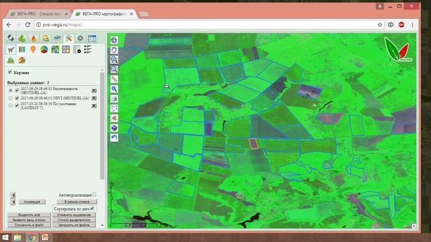Select the info identify magnifier tool
Image resolution: width=431 pixels, height=242 pixels.
(114, 89)
